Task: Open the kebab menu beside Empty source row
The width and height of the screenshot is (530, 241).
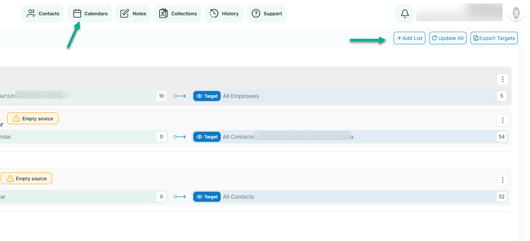Action: pyautogui.click(x=502, y=120)
